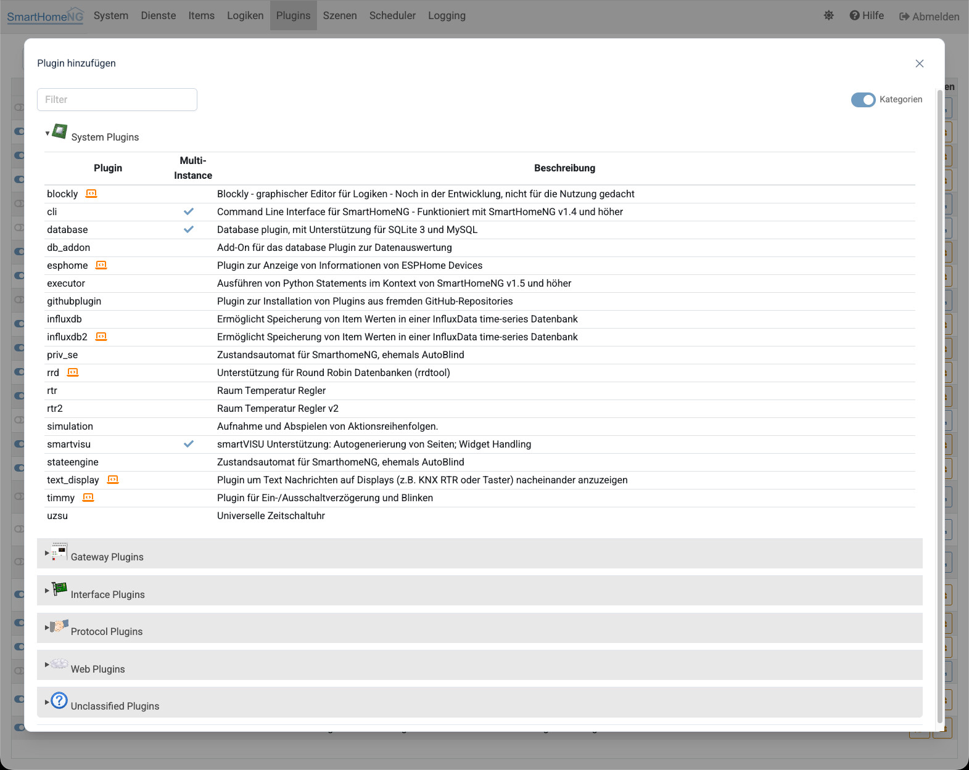Select the influxdb2 plugin name
Screen dimensions: 969x770
[67, 337]
